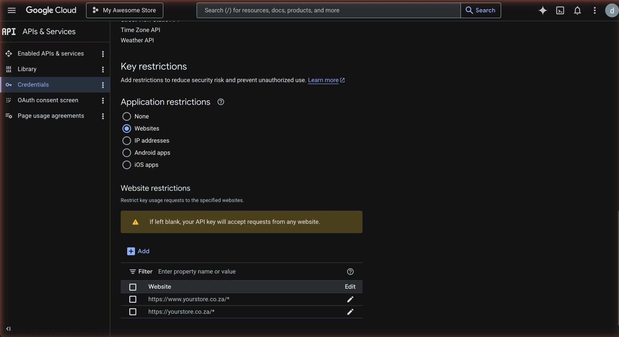Click the Website column header
The image size is (619, 337).
point(159,287)
